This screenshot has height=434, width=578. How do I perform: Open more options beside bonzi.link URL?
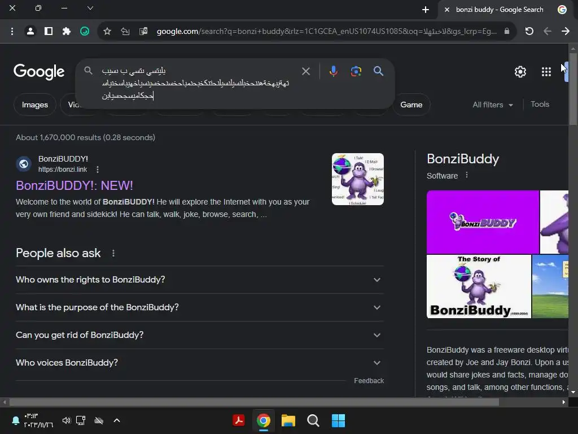pyautogui.click(x=97, y=170)
